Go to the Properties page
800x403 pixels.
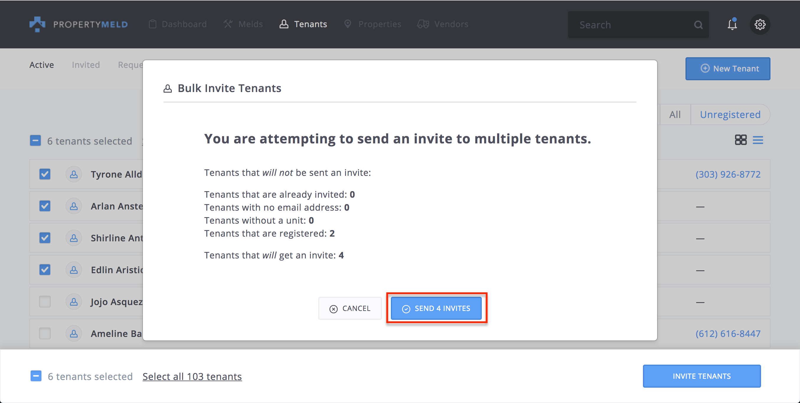coord(373,24)
